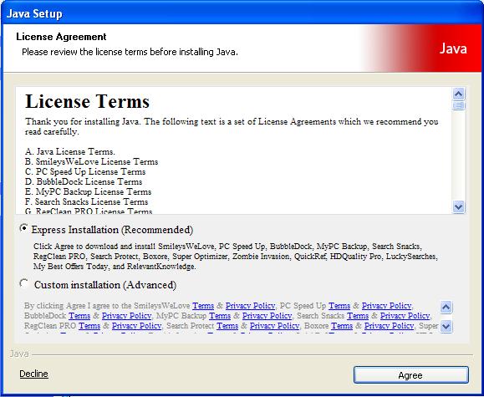Open MyPC Backup Terms link
484x397 pixels.
coord(220,315)
